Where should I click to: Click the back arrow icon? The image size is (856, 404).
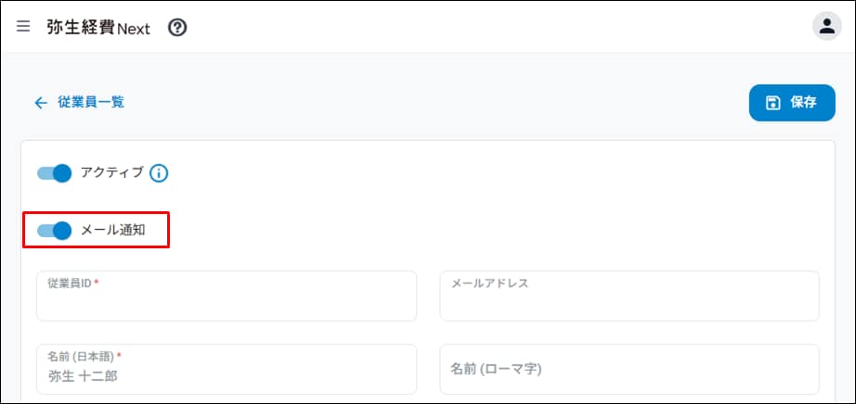[40, 103]
